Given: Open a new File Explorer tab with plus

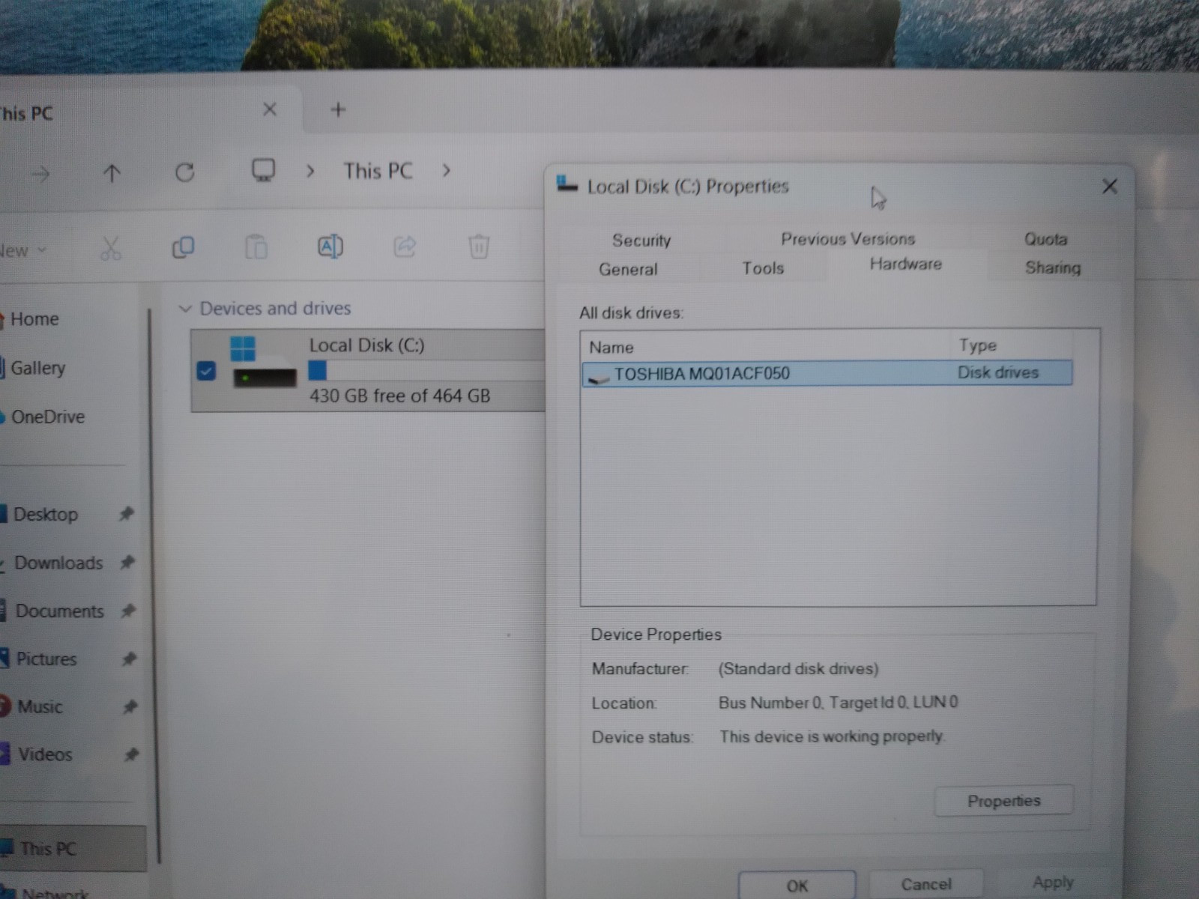Looking at the screenshot, I should pos(339,110).
